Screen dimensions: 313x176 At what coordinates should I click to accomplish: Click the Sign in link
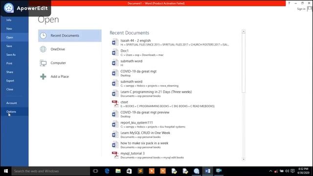tap(301, 9)
